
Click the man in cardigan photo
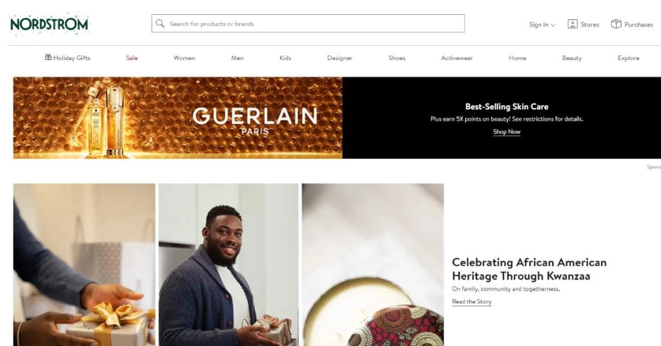[x=229, y=265]
